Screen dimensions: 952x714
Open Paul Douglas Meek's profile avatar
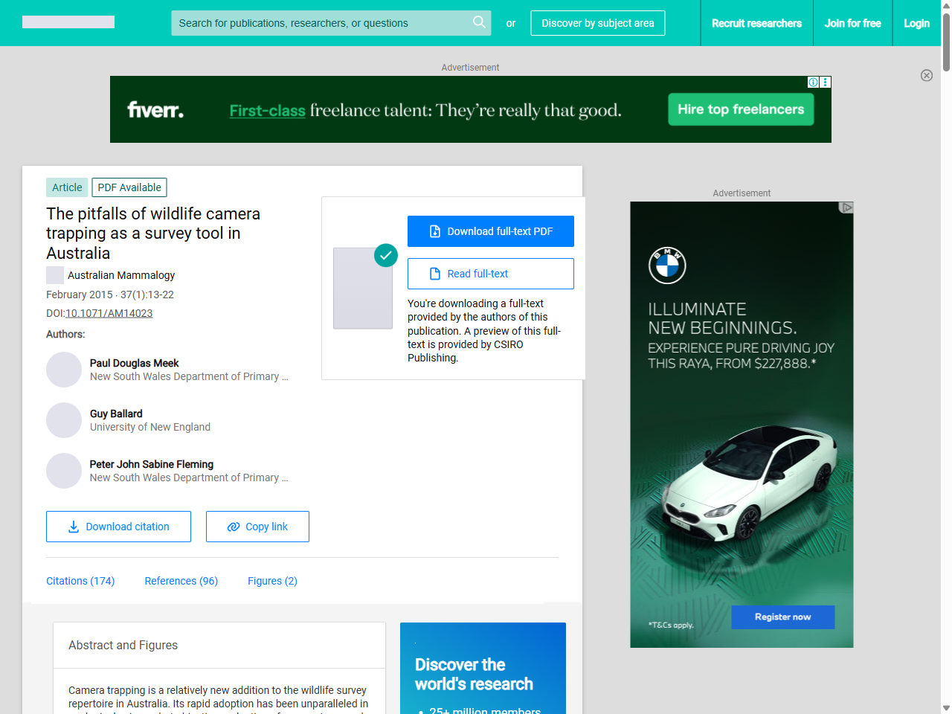(x=64, y=370)
